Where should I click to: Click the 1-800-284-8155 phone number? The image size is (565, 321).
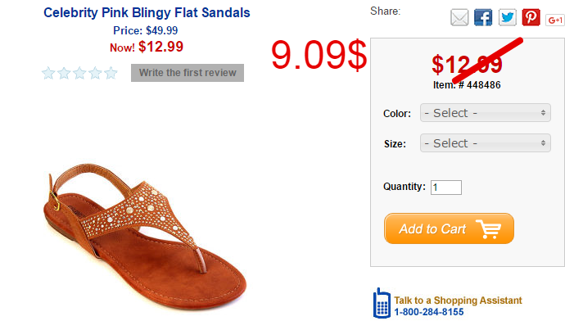(429, 312)
